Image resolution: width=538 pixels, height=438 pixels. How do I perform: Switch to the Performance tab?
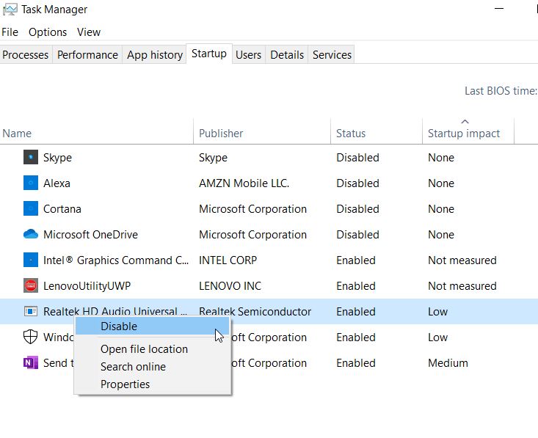click(x=87, y=55)
